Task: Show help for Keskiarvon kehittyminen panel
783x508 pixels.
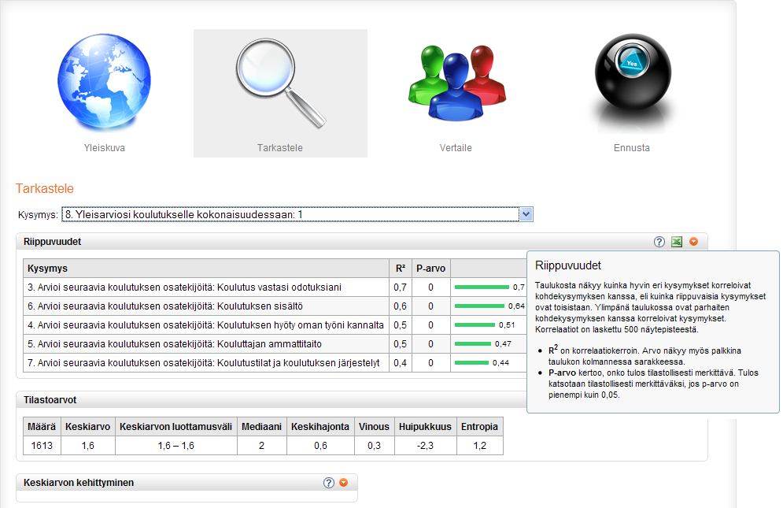Action: point(329,483)
